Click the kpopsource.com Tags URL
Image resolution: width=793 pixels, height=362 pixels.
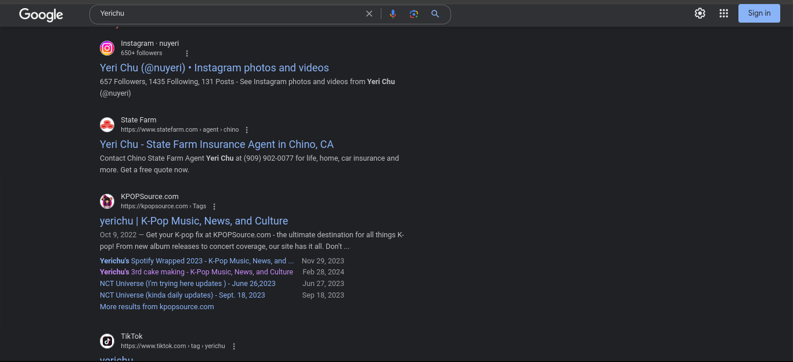[x=164, y=207]
